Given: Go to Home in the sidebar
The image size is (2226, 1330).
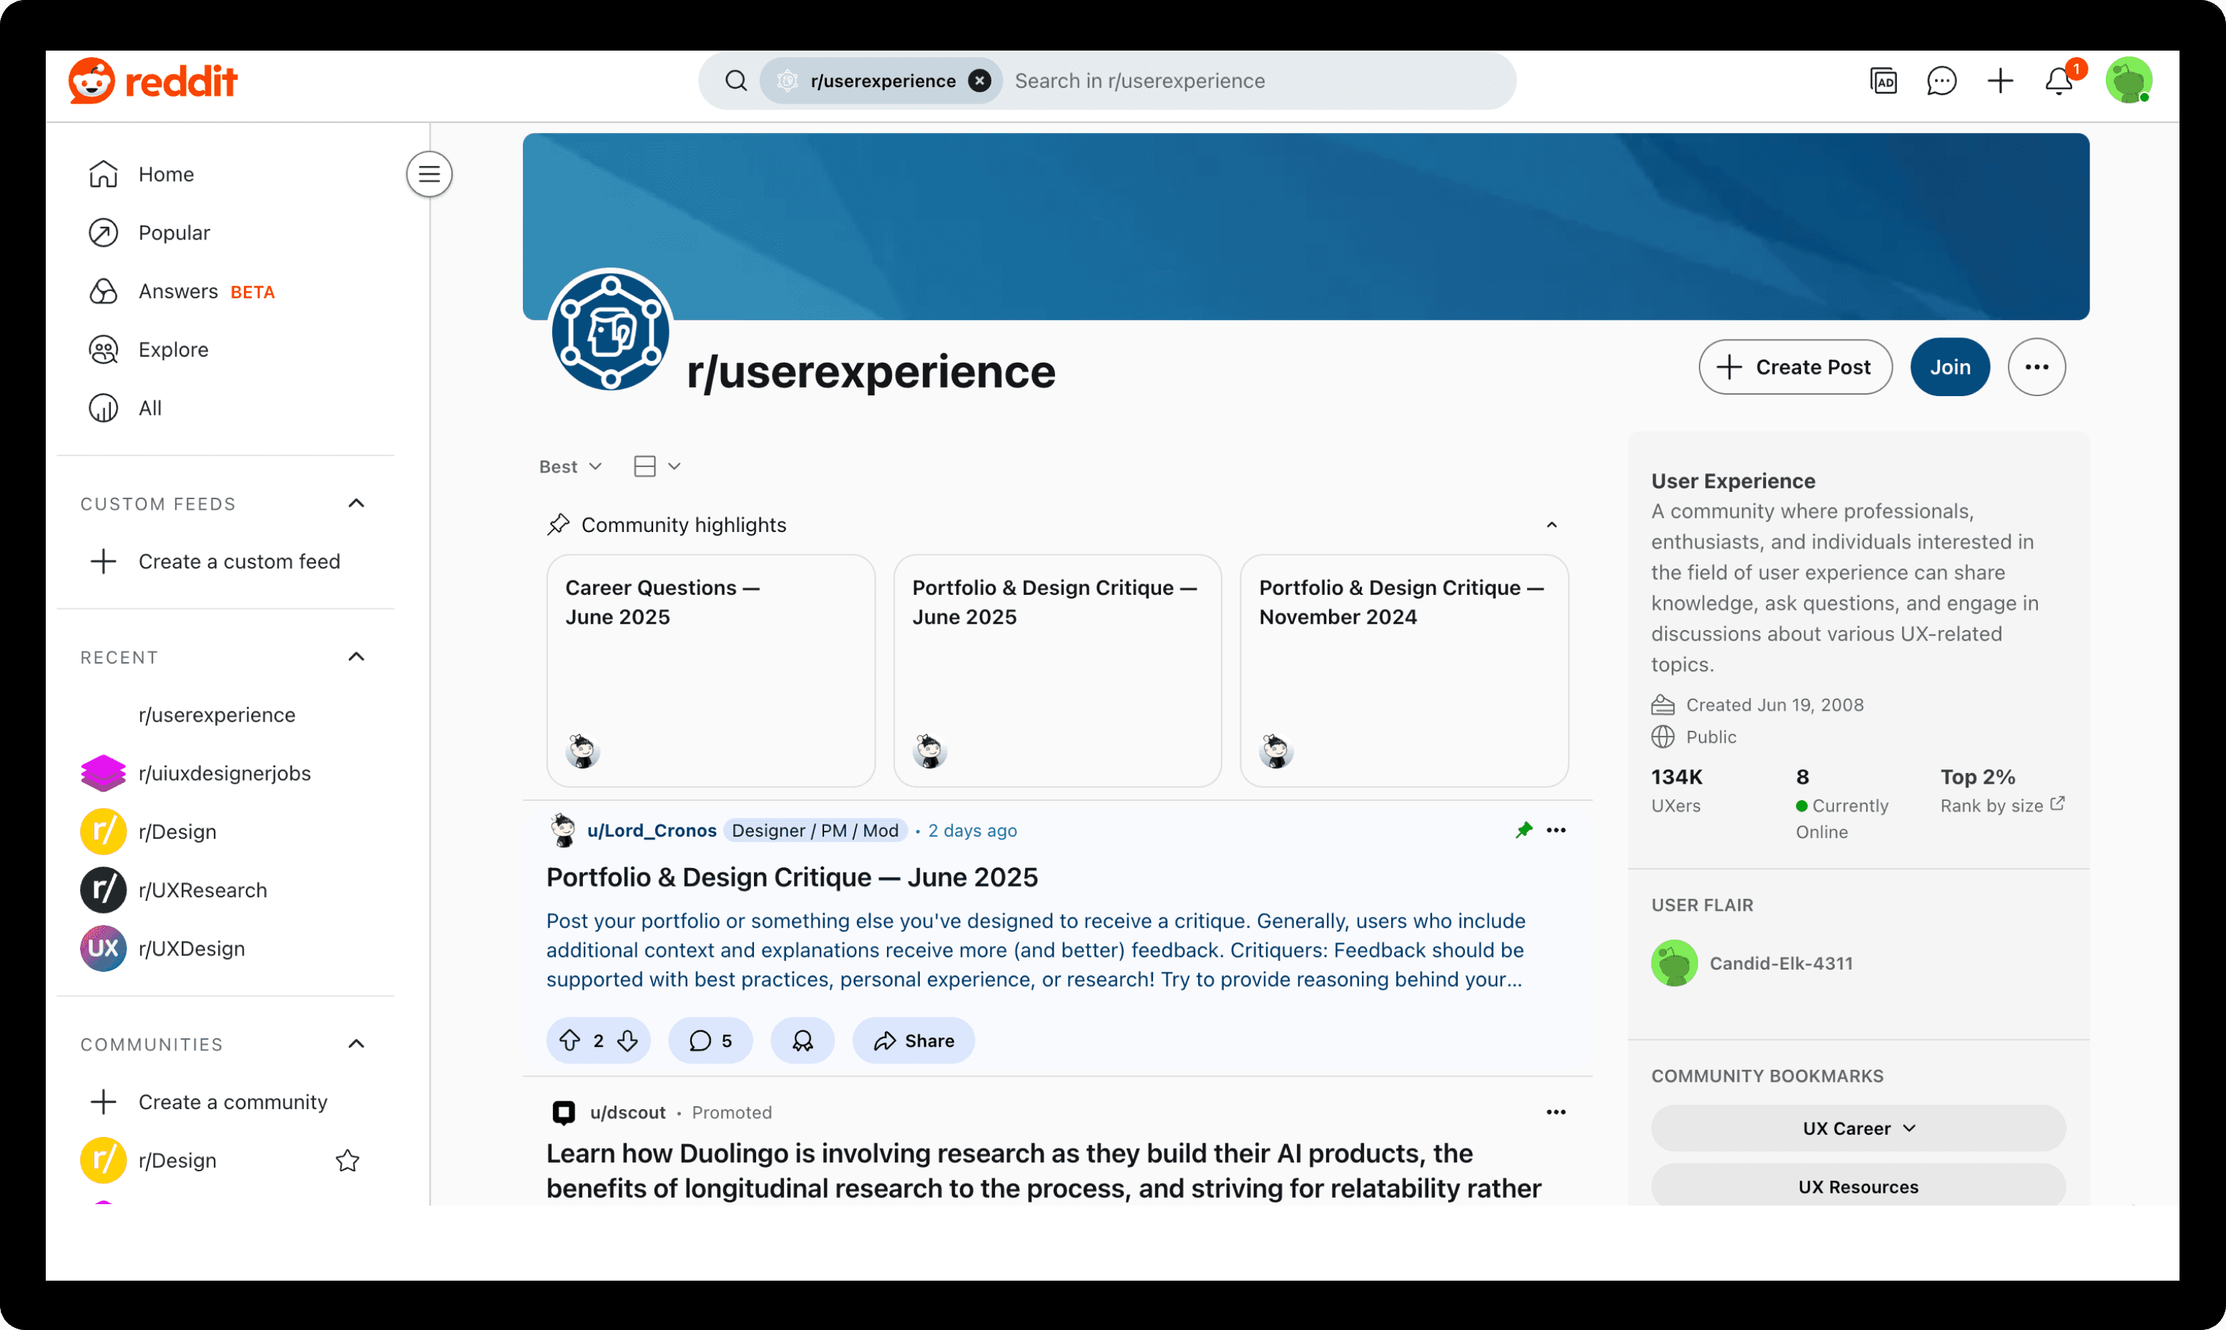Looking at the screenshot, I should [x=226, y=174].
